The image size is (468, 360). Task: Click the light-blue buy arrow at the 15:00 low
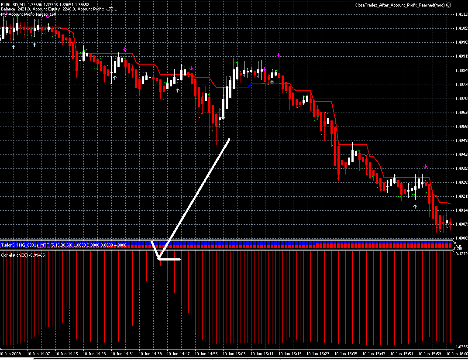(x=223, y=118)
